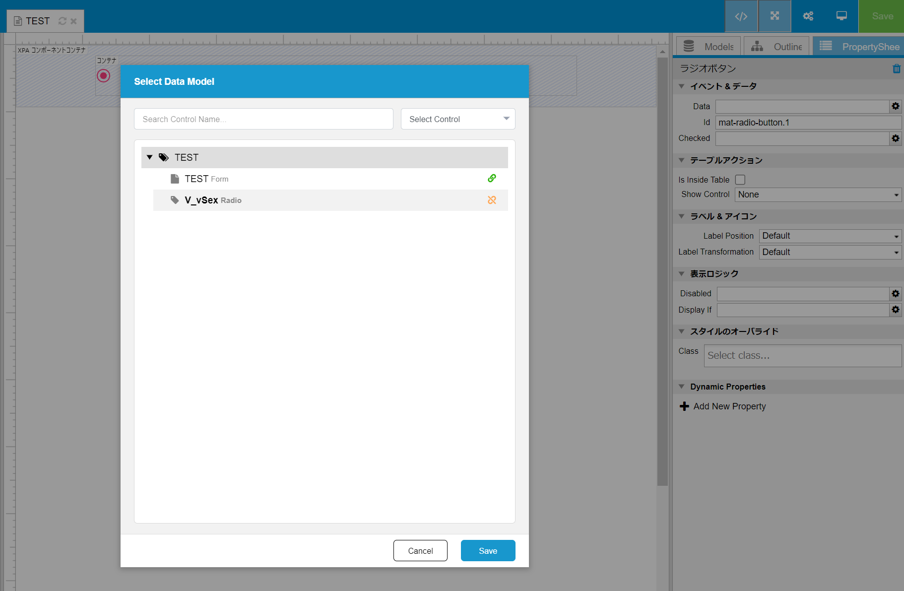Select the radio button on the canvas
The image size is (904, 591).
(x=103, y=76)
